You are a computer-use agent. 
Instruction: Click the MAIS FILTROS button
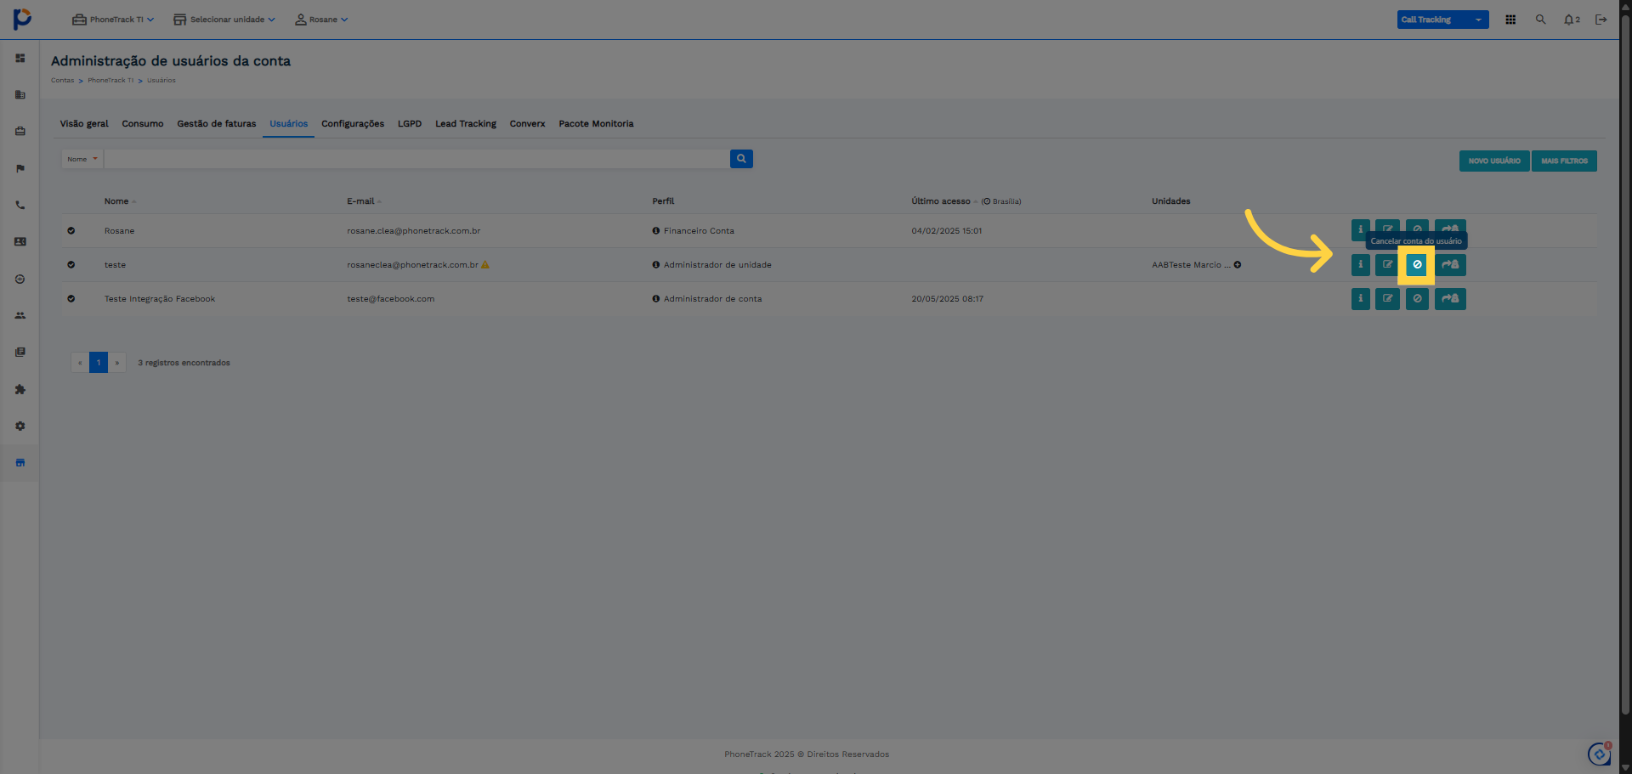(x=1563, y=161)
